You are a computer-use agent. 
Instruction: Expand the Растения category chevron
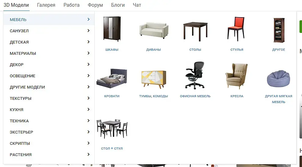89,155
